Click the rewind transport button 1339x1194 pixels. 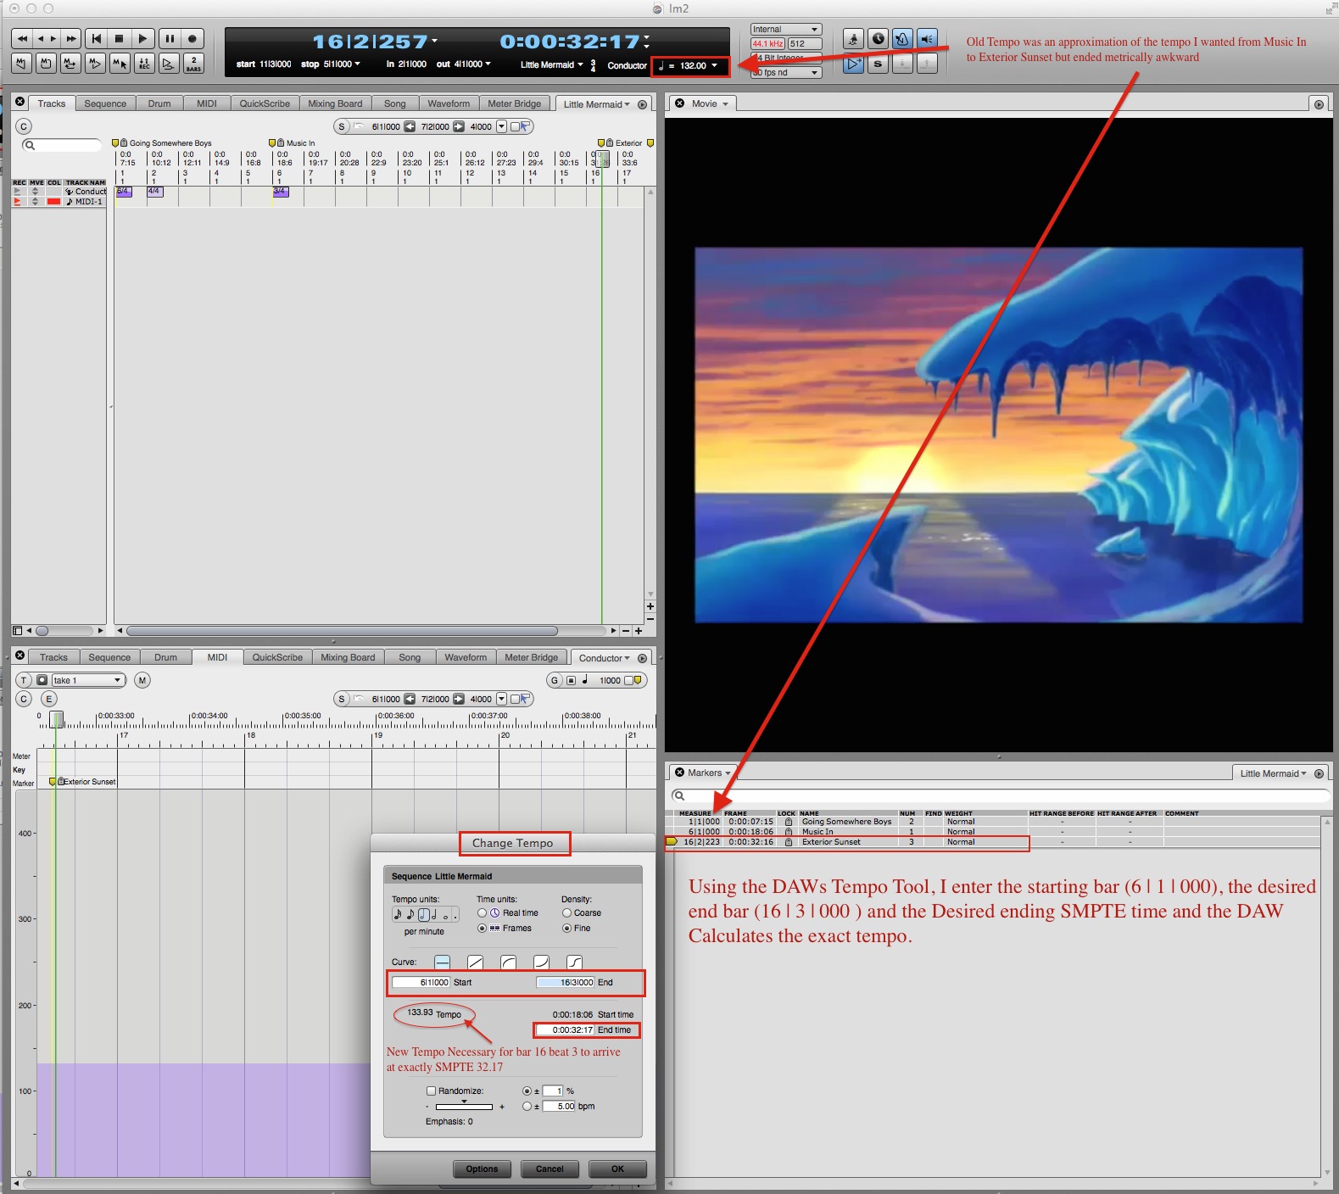coord(23,38)
